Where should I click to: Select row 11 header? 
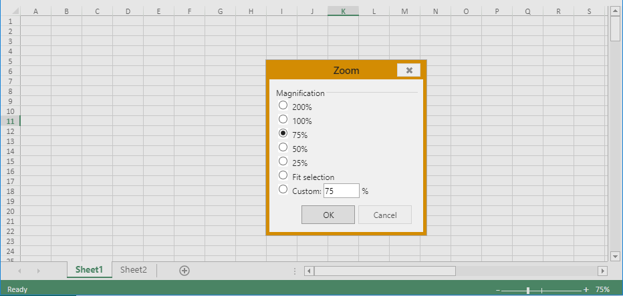pyautogui.click(x=10, y=121)
